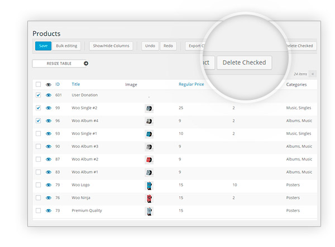Open Woo Album #2 product thumbnail
This screenshot has height=247, width=335.
(x=149, y=159)
